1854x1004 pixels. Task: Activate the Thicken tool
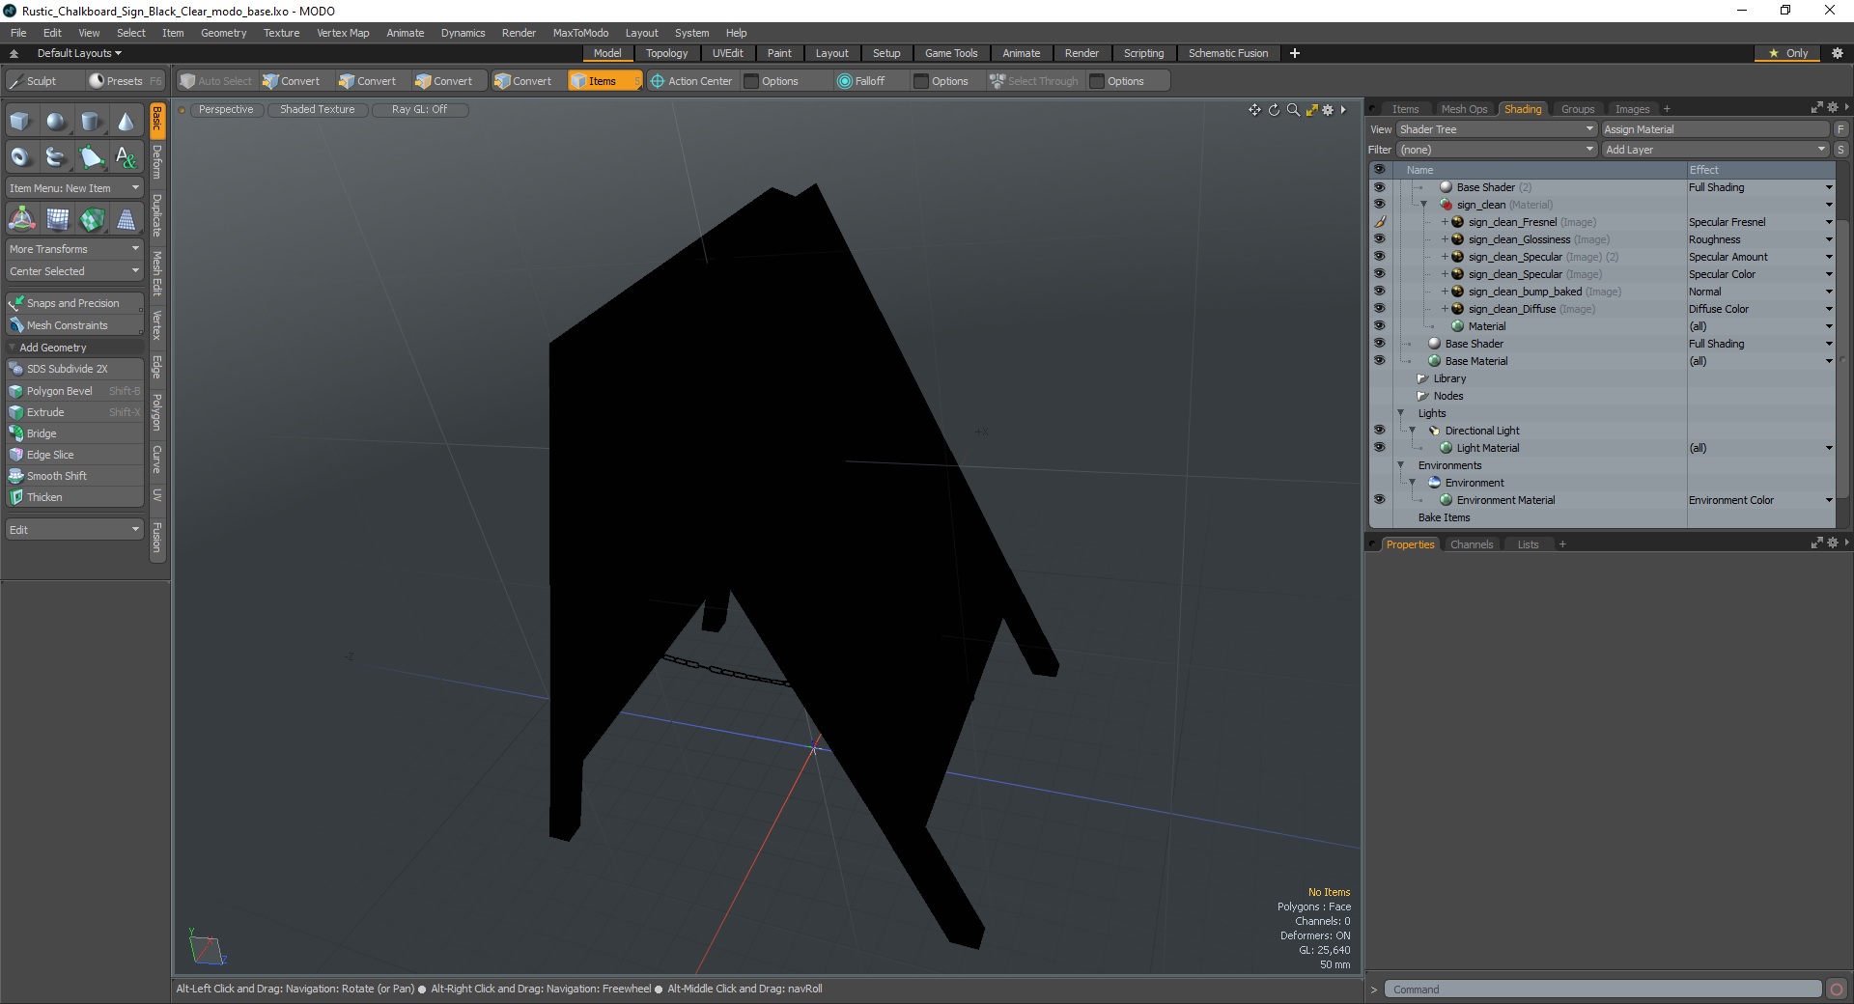coord(74,497)
